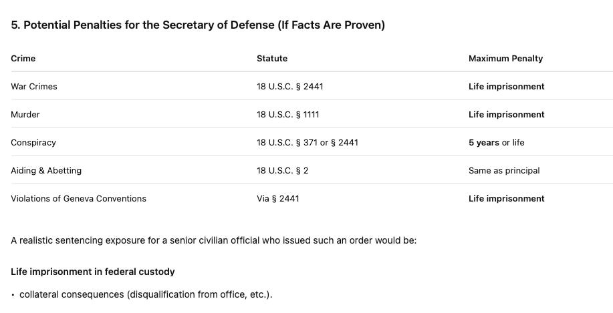Click the Same as principal penalty cell
The image size is (613, 313).
tap(504, 171)
